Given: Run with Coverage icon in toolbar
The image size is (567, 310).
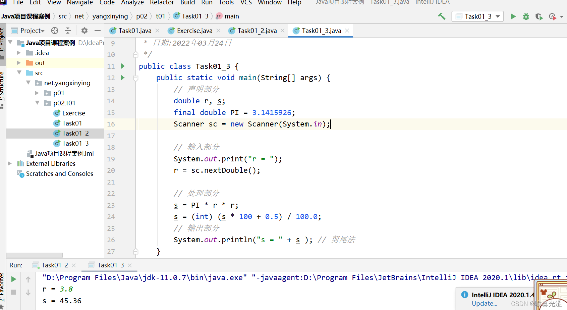Looking at the screenshot, I should point(539,16).
